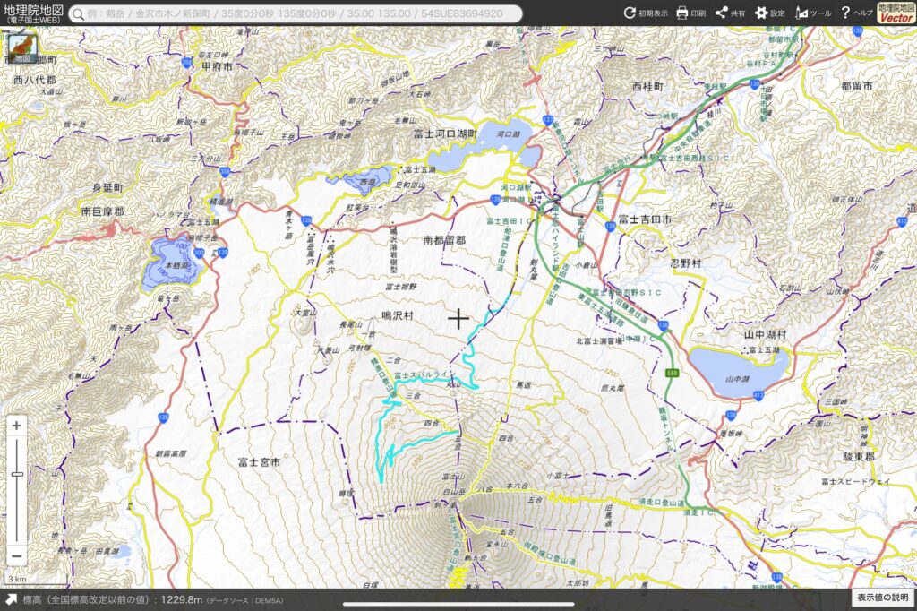The height and width of the screenshot is (611, 917).
Task: Open 設定 settings
Action: 769,13
